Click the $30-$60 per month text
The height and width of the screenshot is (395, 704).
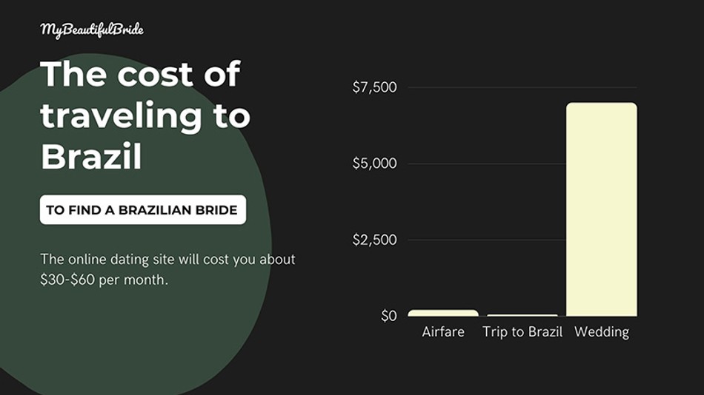[x=104, y=280]
